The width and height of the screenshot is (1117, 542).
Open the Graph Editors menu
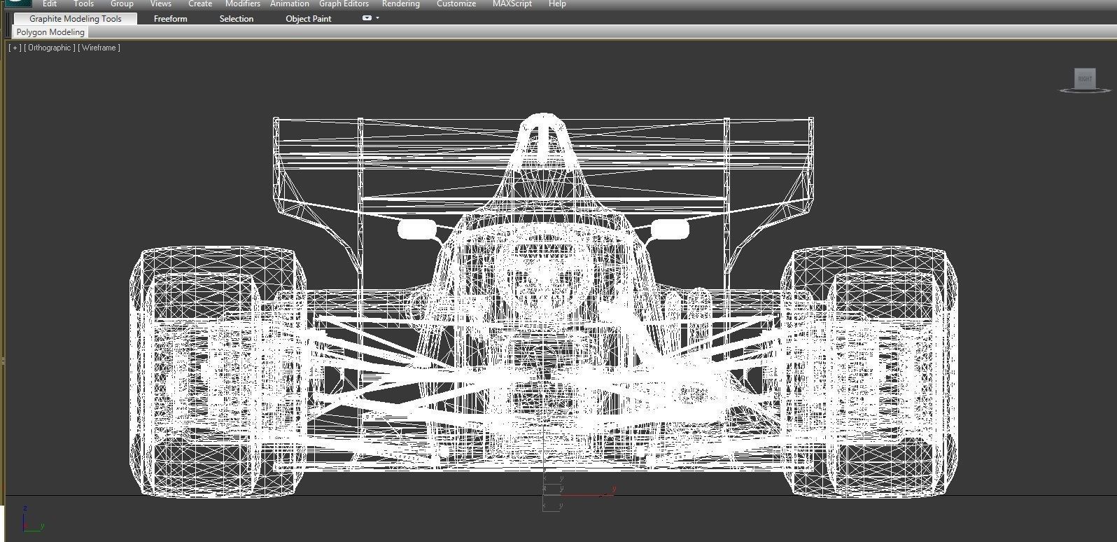(344, 4)
